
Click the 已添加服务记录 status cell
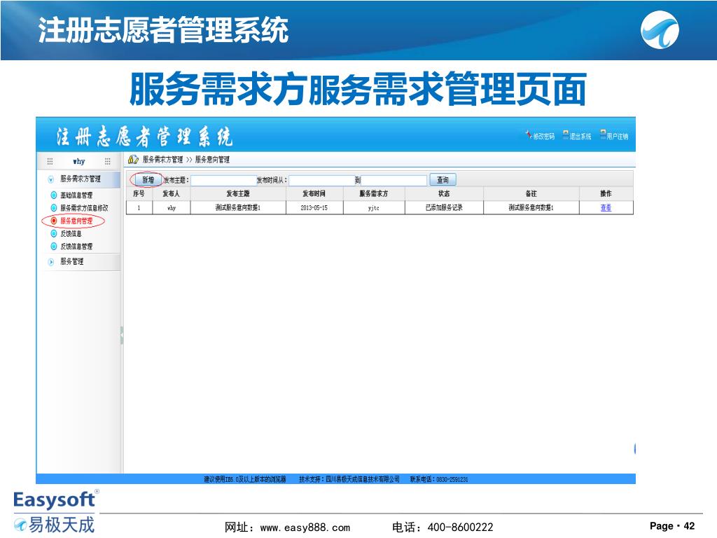click(x=443, y=207)
